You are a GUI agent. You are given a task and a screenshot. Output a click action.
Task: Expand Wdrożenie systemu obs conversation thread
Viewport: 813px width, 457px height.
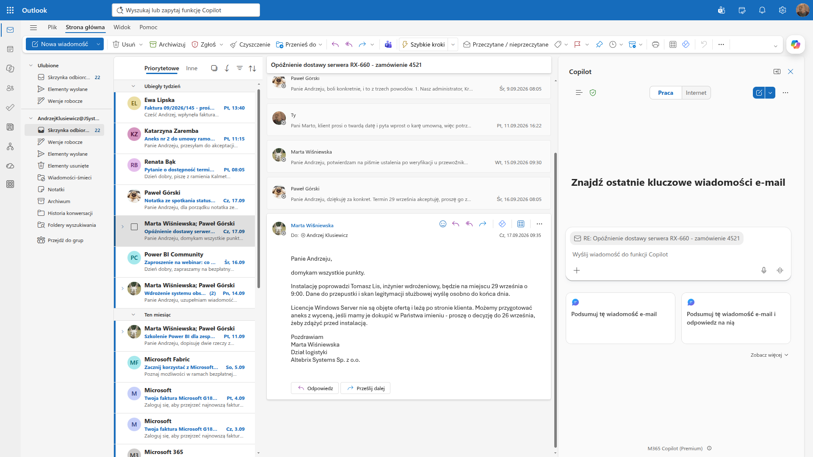123,289
